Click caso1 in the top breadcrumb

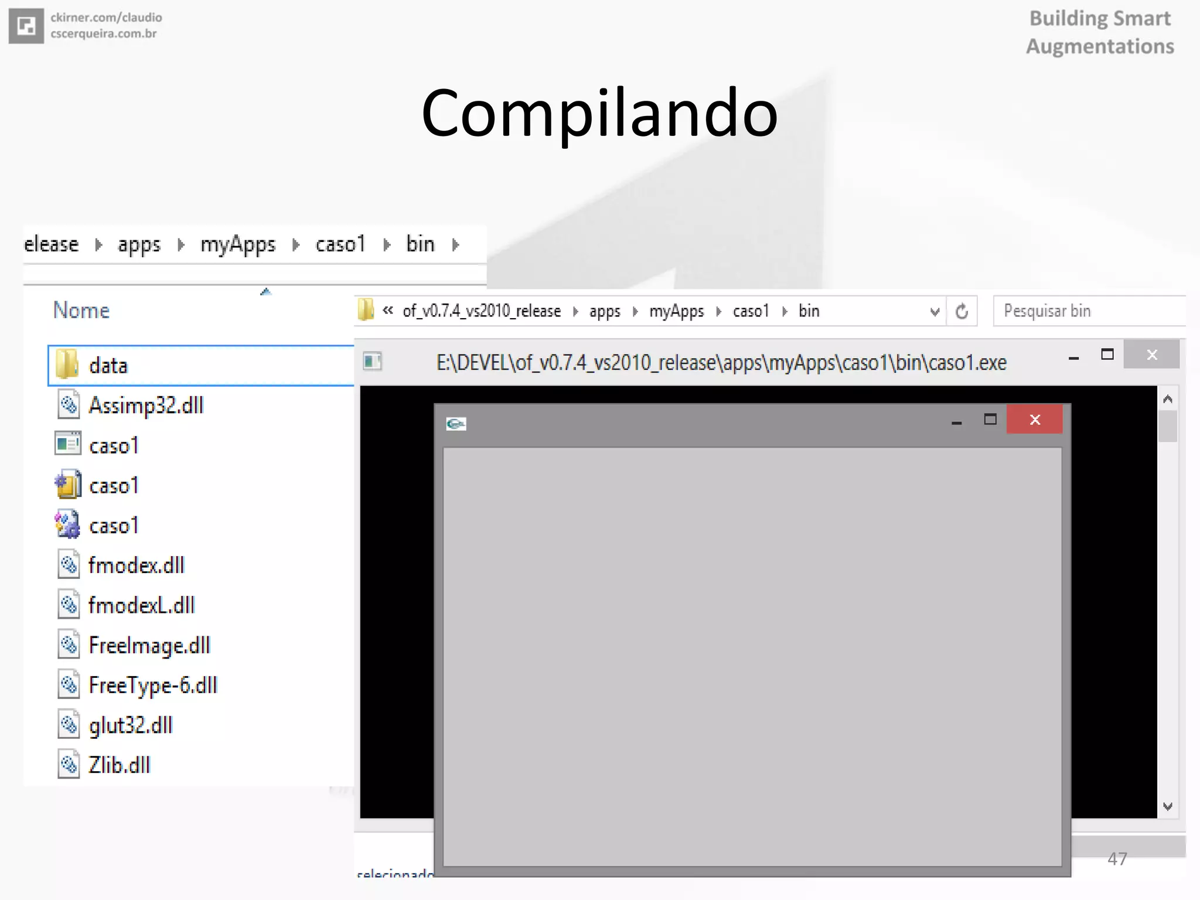340,244
